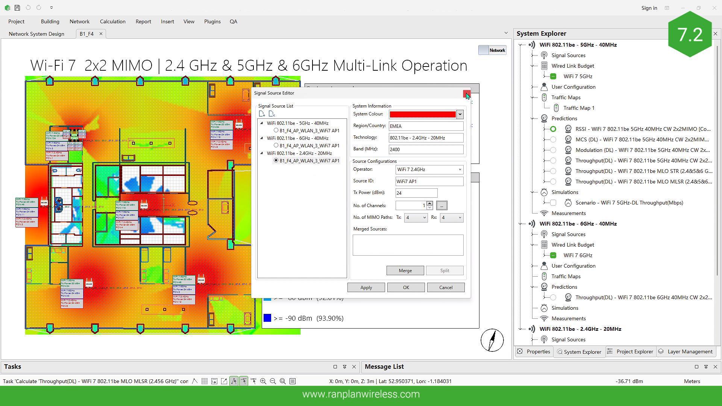This screenshot has height=406, width=722.
Task: Open the Tx MIMO paths dropdown
Action: (416, 218)
